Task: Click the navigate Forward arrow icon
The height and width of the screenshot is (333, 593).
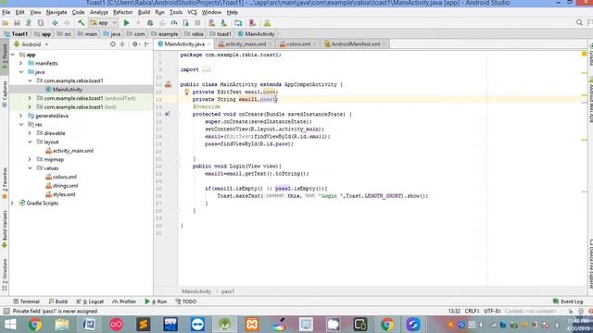Action: point(67,23)
